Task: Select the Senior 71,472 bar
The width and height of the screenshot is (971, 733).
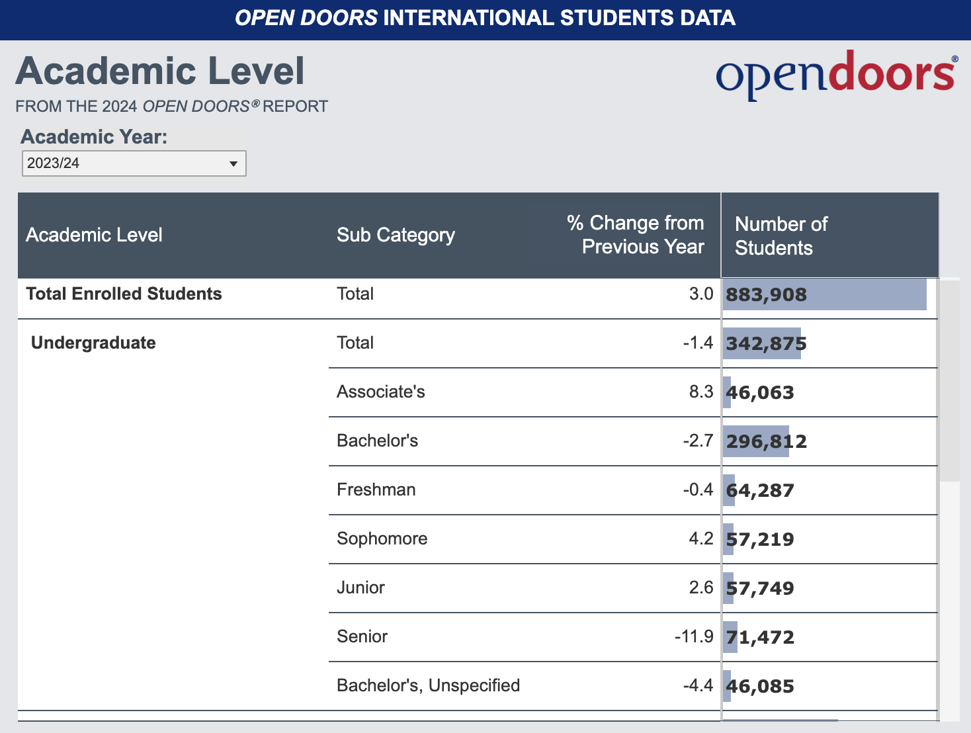Action: point(730,637)
